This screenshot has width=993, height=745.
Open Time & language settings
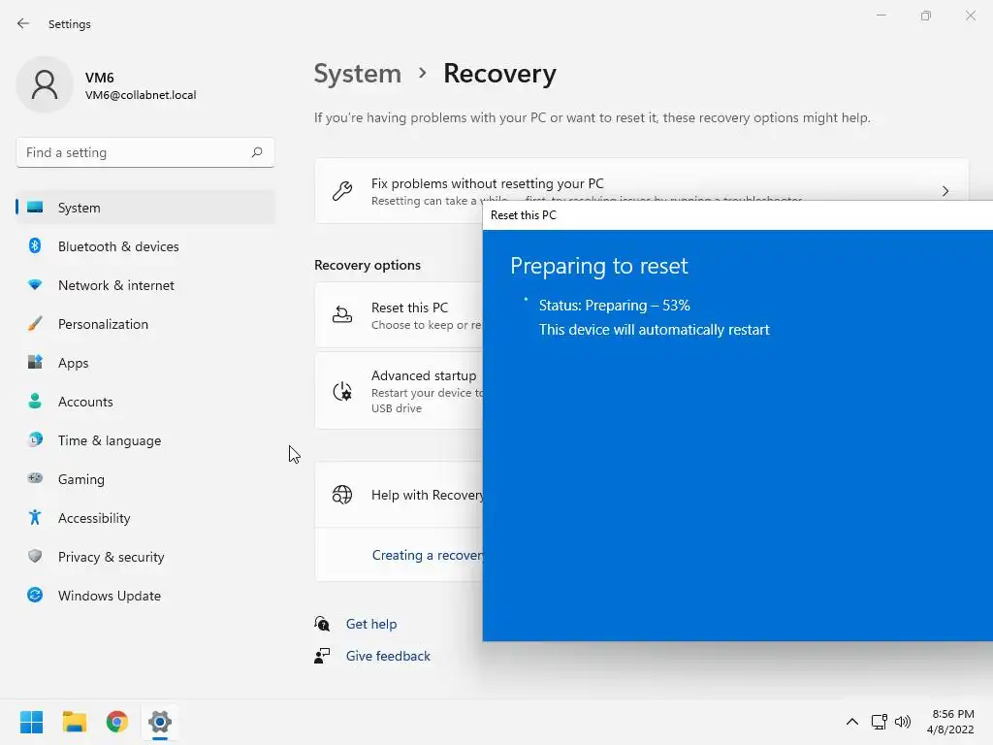(145, 440)
